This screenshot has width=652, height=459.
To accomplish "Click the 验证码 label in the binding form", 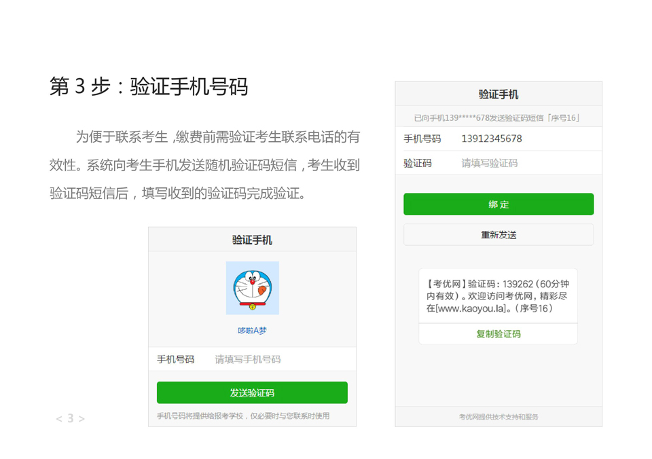I will click(418, 163).
